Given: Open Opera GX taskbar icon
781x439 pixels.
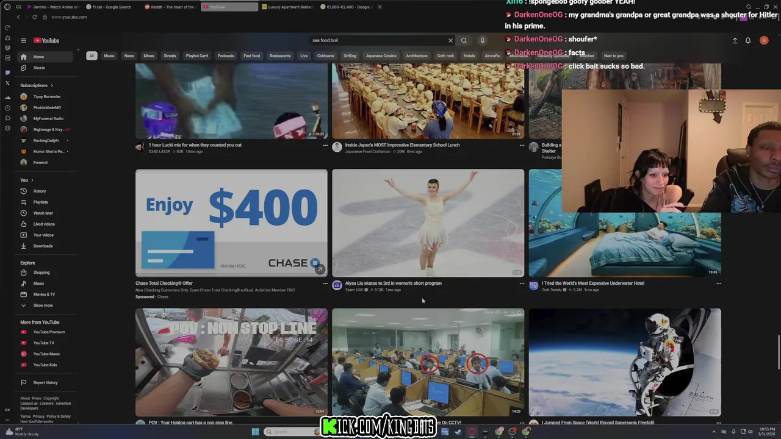Looking at the screenshot, I should point(472,432).
